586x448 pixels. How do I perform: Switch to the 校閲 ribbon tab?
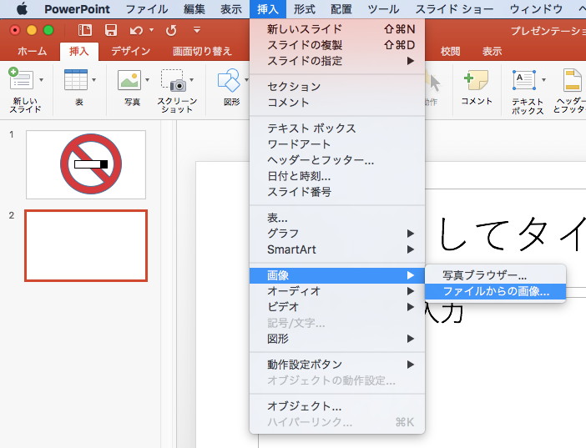[450, 51]
